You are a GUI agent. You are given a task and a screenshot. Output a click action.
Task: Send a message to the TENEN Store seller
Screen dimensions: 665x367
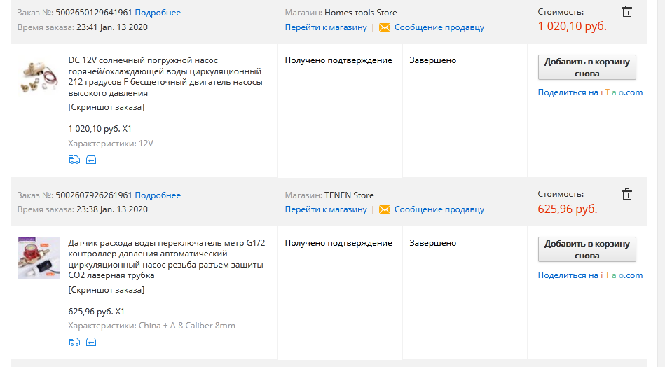click(x=439, y=209)
